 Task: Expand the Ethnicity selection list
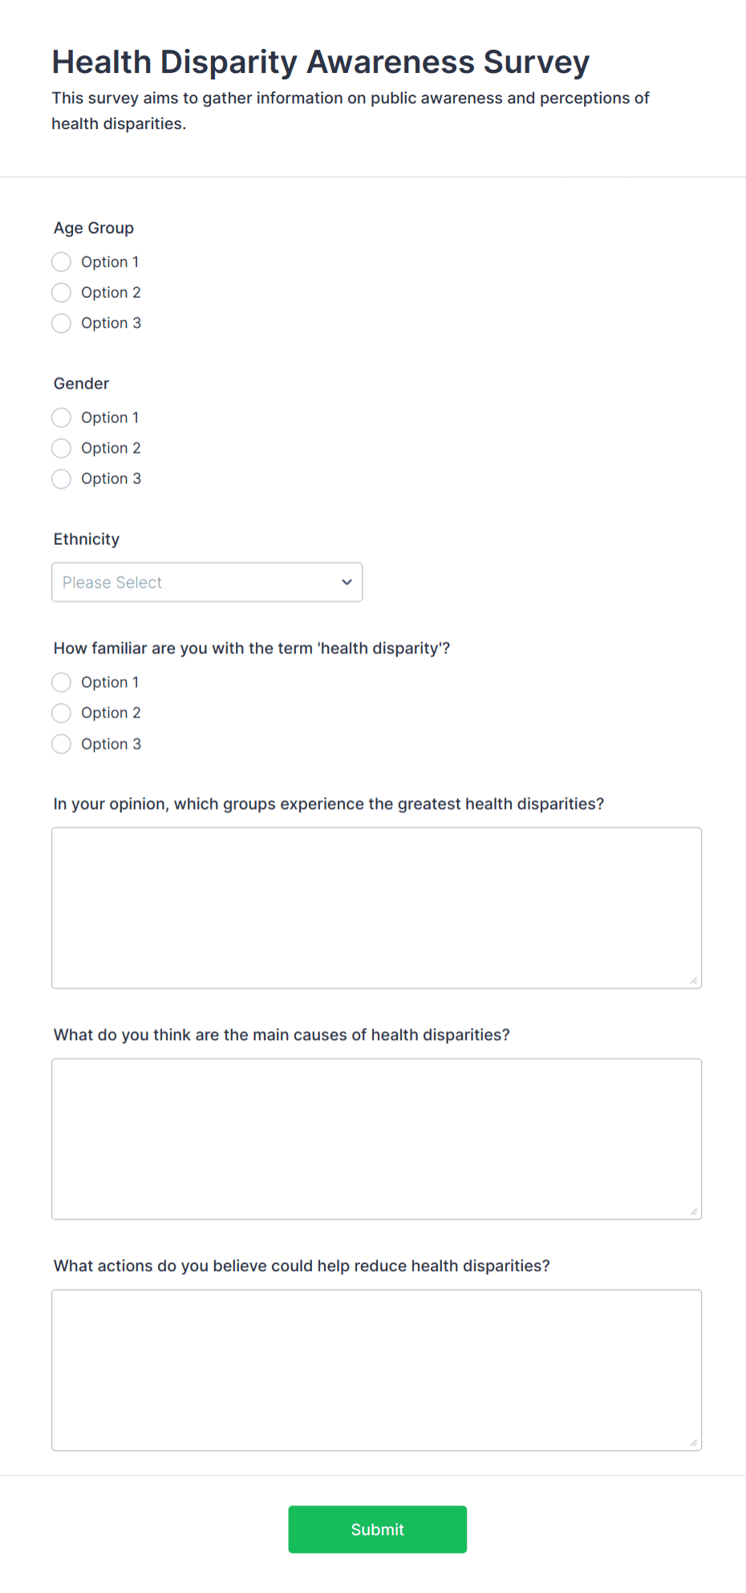coord(207,582)
